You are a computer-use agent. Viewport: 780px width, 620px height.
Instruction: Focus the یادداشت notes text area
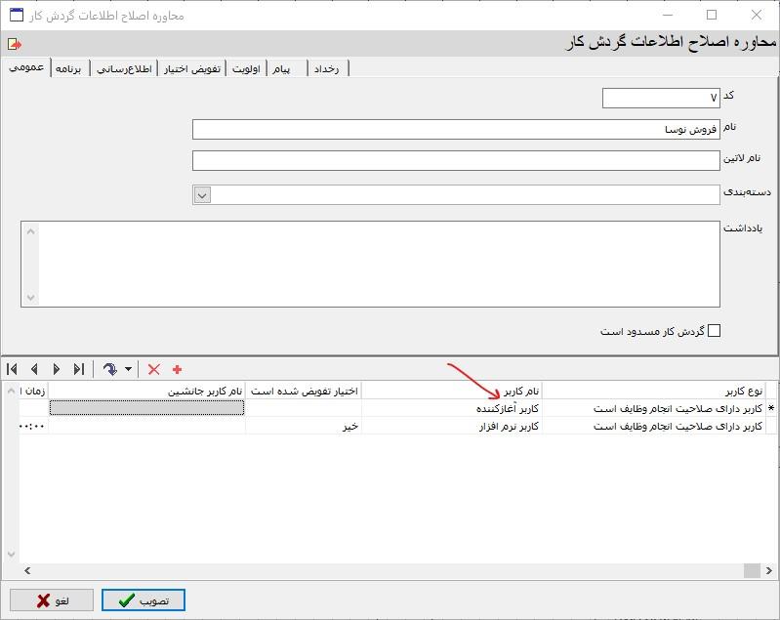pos(371,264)
